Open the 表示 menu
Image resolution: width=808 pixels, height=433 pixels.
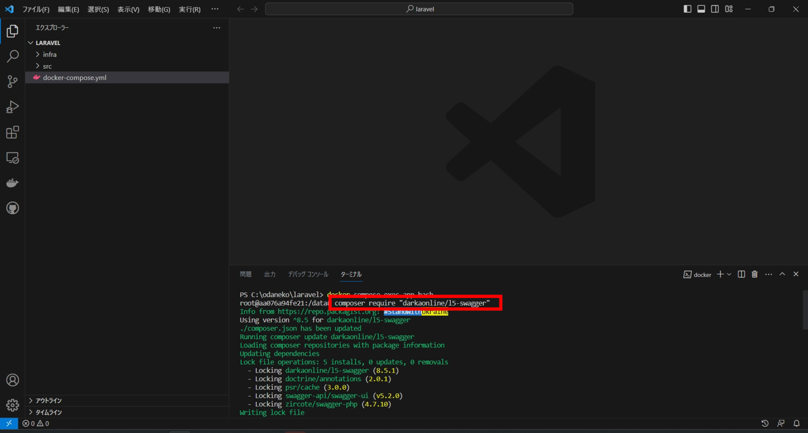pos(128,9)
